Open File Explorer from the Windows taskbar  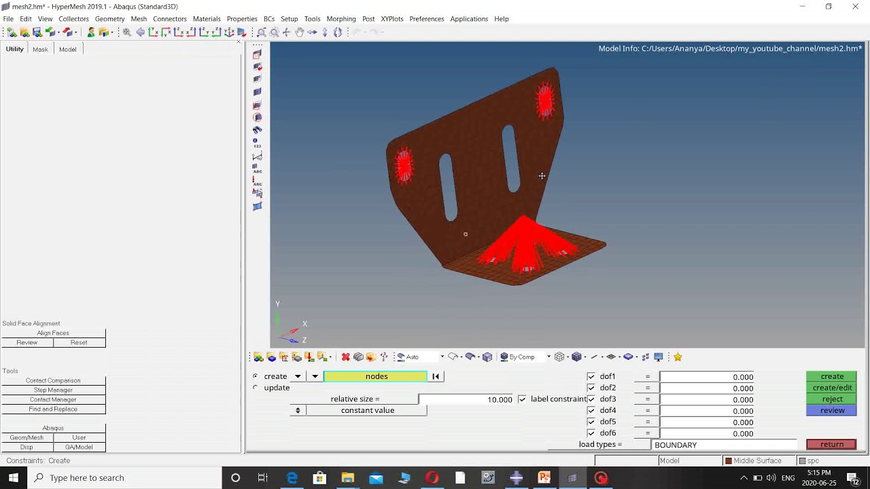click(x=347, y=477)
